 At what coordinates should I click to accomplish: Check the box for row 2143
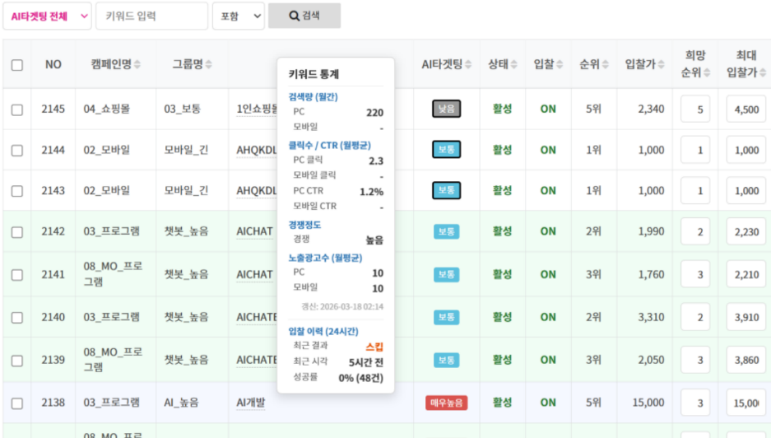pyautogui.click(x=17, y=191)
